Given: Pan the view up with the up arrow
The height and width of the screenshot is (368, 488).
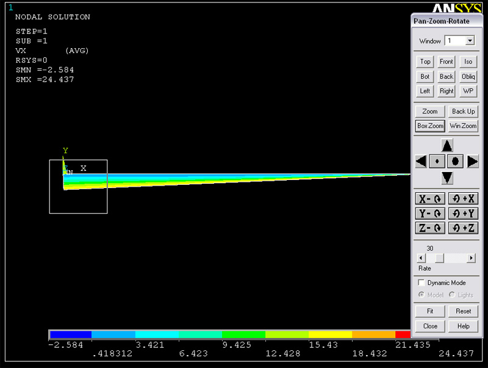Looking at the screenshot, I should click(447, 145).
